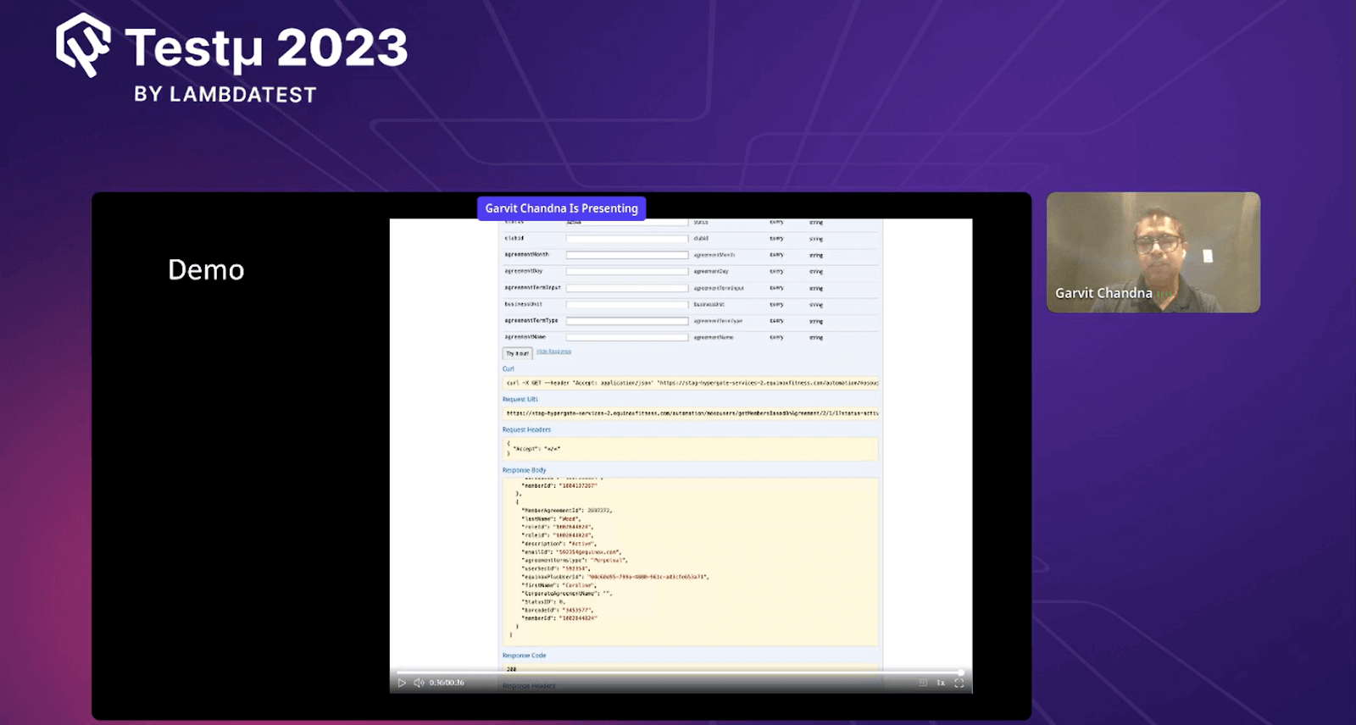
Task: Click the 'Request URL' heading
Action: click(x=520, y=399)
